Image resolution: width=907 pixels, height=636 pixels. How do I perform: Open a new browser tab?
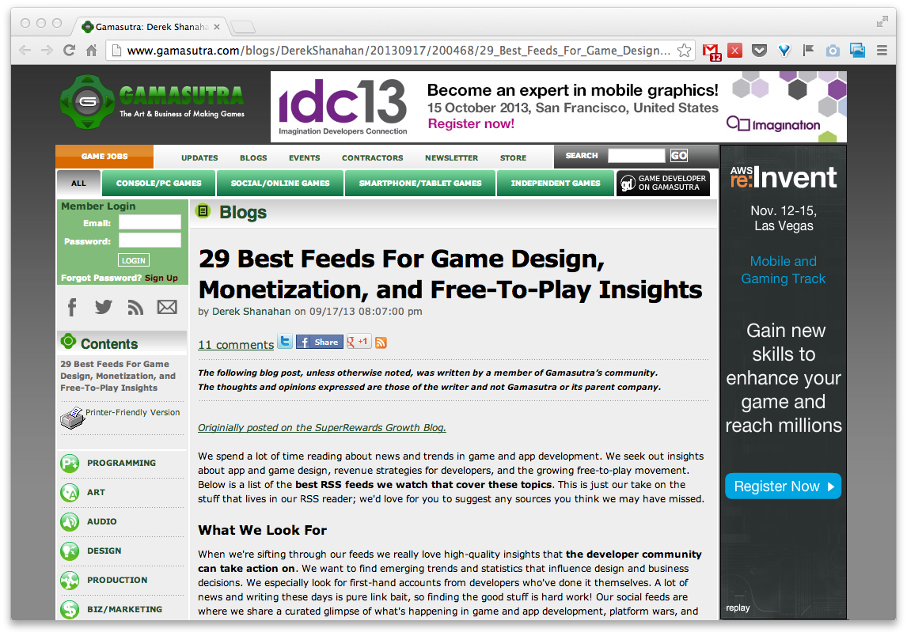click(242, 27)
